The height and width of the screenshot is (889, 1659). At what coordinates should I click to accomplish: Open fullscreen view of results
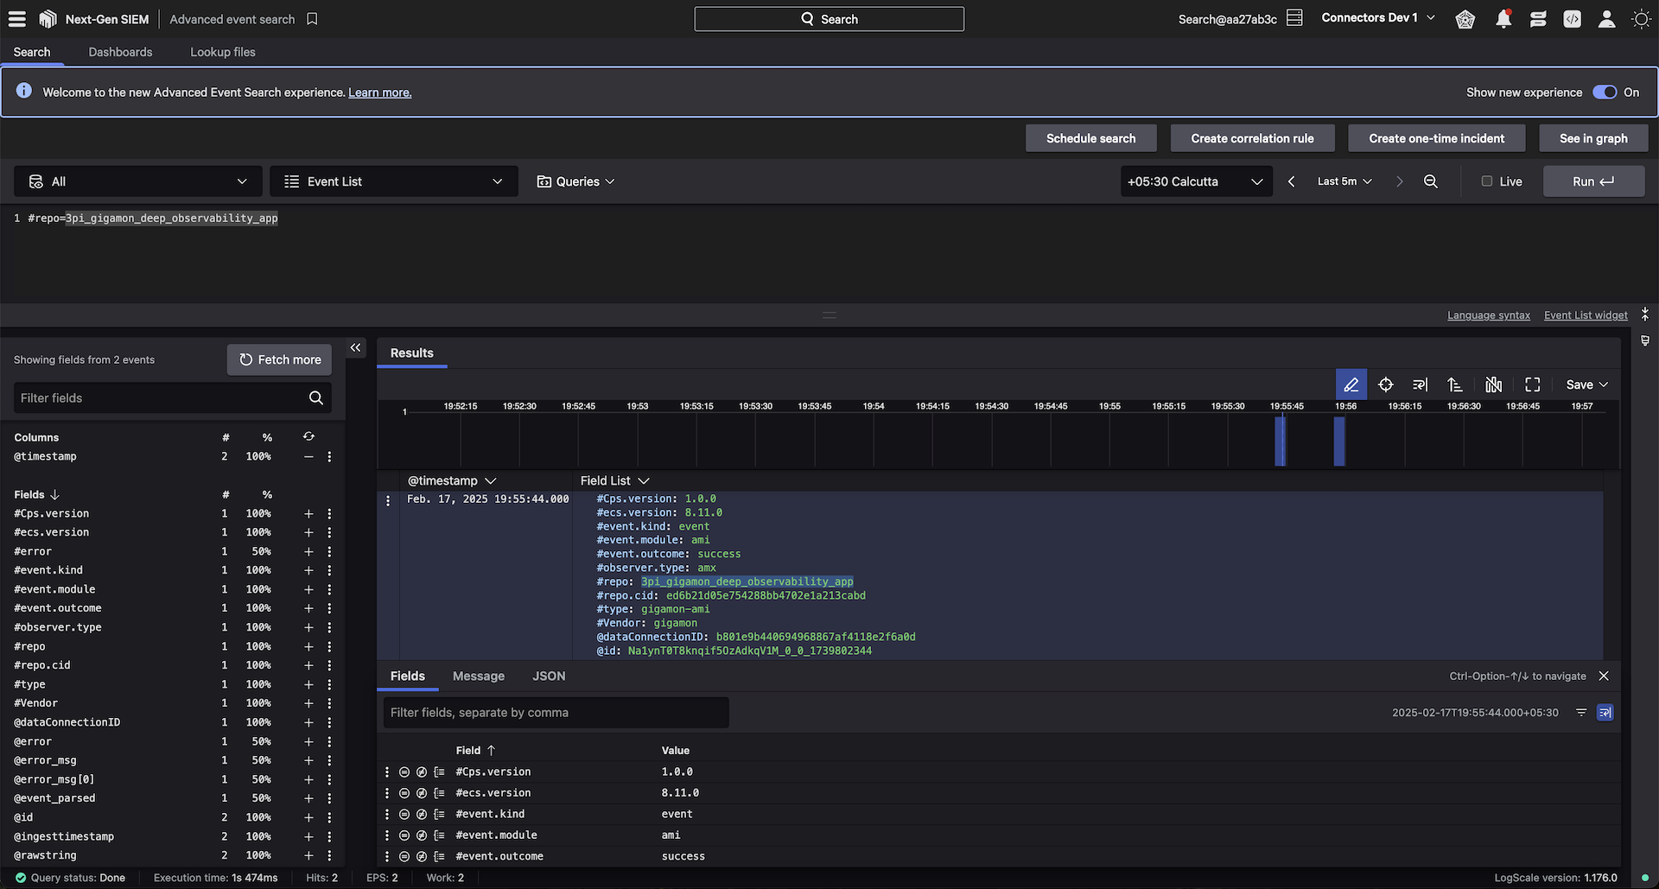coord(1532,384)
